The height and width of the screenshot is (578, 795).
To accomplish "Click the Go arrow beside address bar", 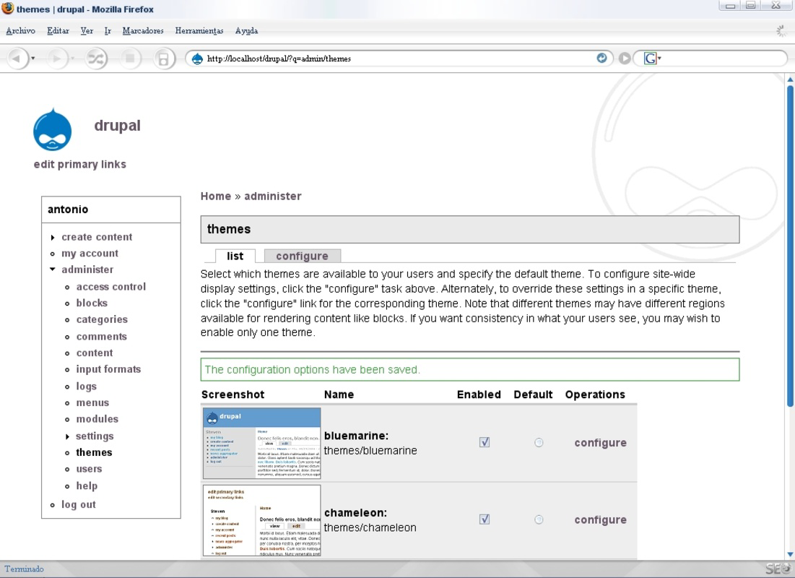I will (x=625, y=59).
